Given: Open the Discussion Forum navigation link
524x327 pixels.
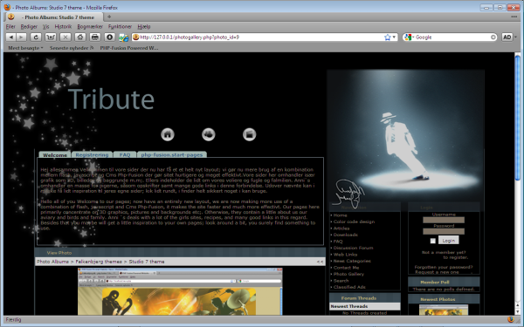Looking at the screenshot, I should pos(353,248).
